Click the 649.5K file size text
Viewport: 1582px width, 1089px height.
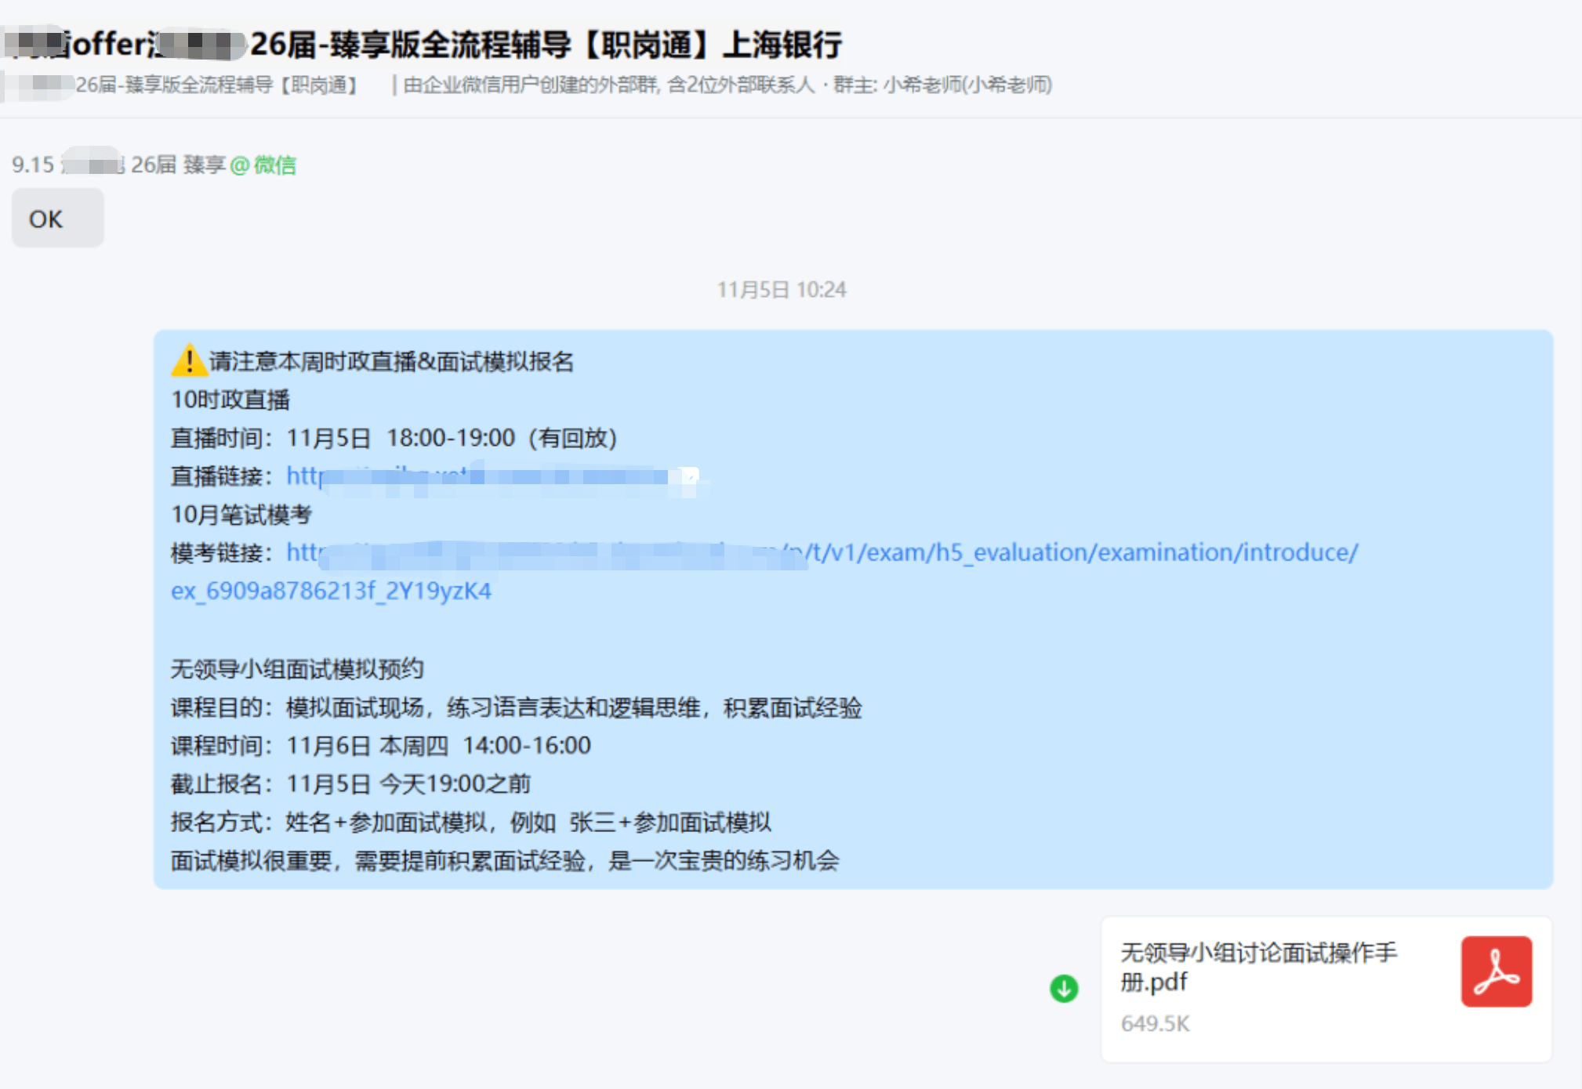tap(1155, 1023)
